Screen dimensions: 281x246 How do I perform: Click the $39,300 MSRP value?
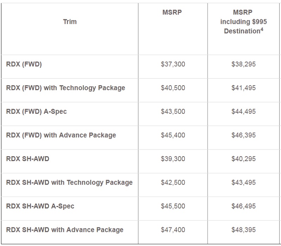pyautogui.click(x=173, y=159)
